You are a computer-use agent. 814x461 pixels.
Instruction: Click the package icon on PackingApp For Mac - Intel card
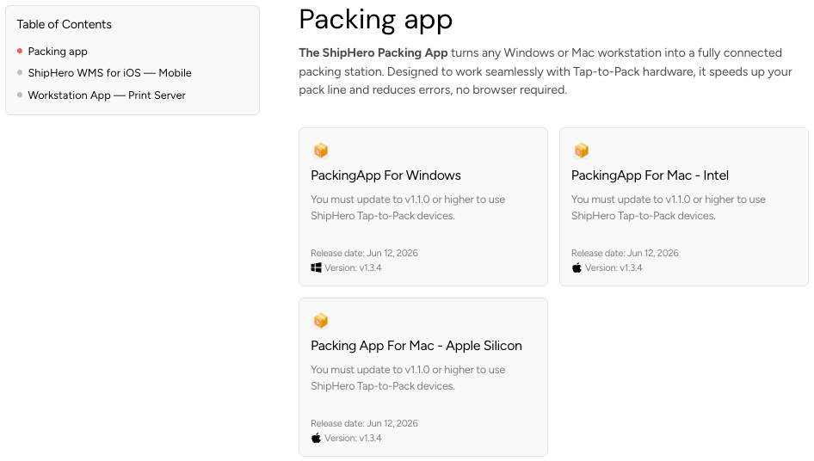pos(582,151)
